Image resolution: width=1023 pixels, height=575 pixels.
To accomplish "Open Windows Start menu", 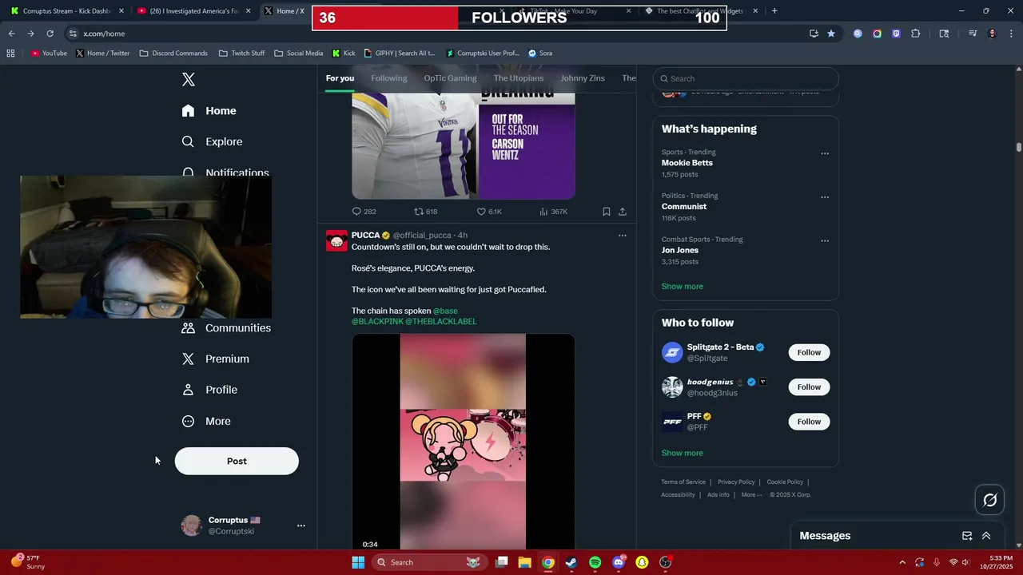I will 358,562.
